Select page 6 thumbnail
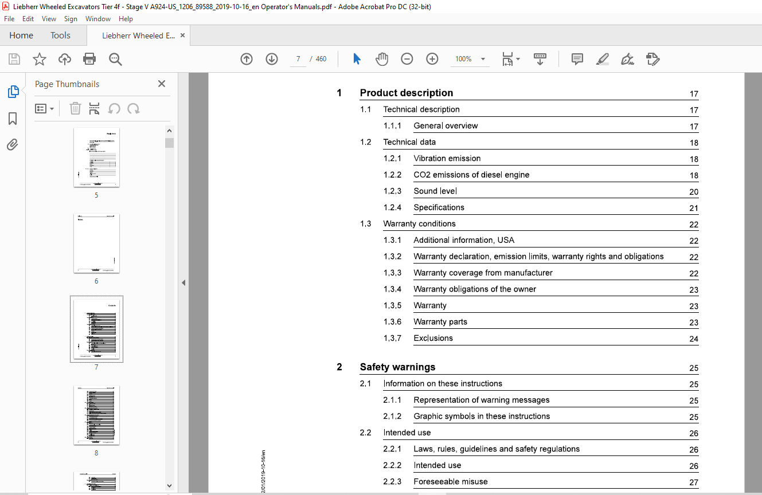This screenshot has height=495, width=762. pyautogui.click(x=96, y=243)
